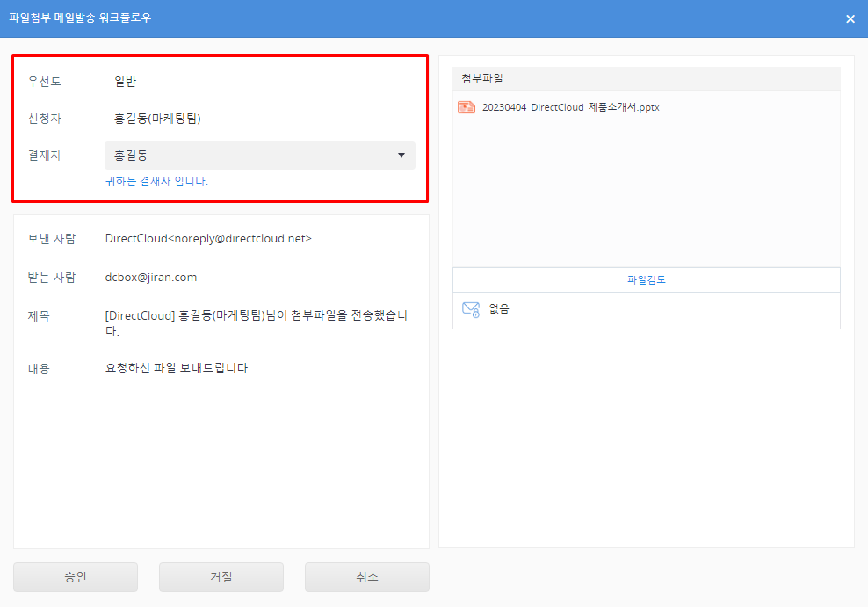The width and height of the screenshot is (868, 607).
Task: Reject the request with the 거절 button
Action: (221, 577)
